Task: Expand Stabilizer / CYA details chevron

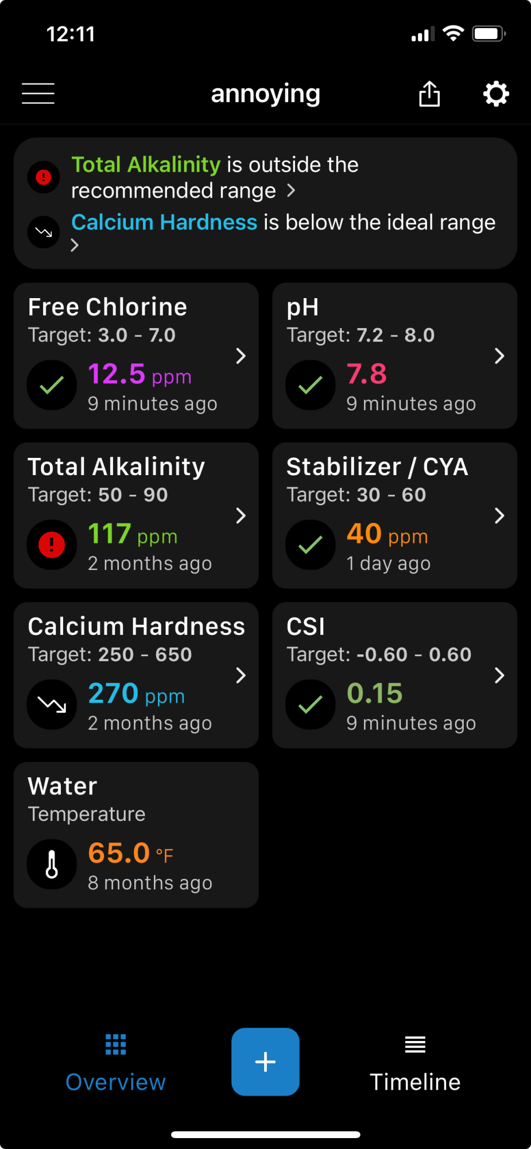Action: pos(499,516)
